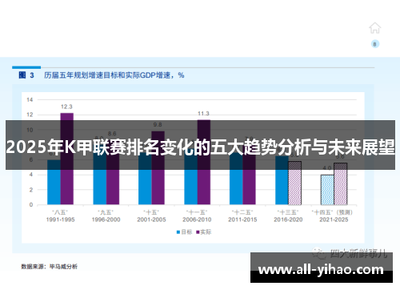Click the 1996-2000 axis label
Viewport: 400px width, 290px height.
tap(106, 220)
